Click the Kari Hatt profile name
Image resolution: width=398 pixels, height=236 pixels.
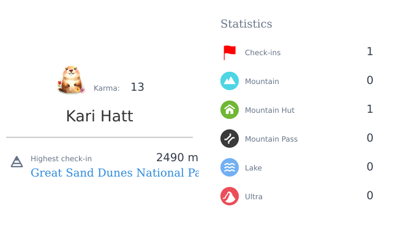(99, 116)
